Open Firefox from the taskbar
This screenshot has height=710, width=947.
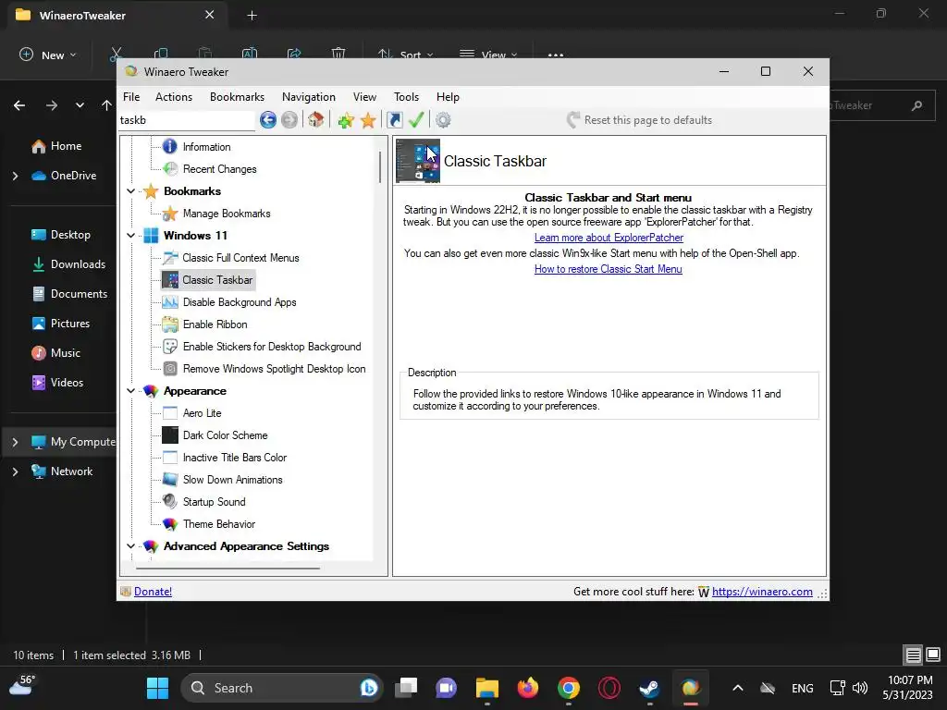528,688
